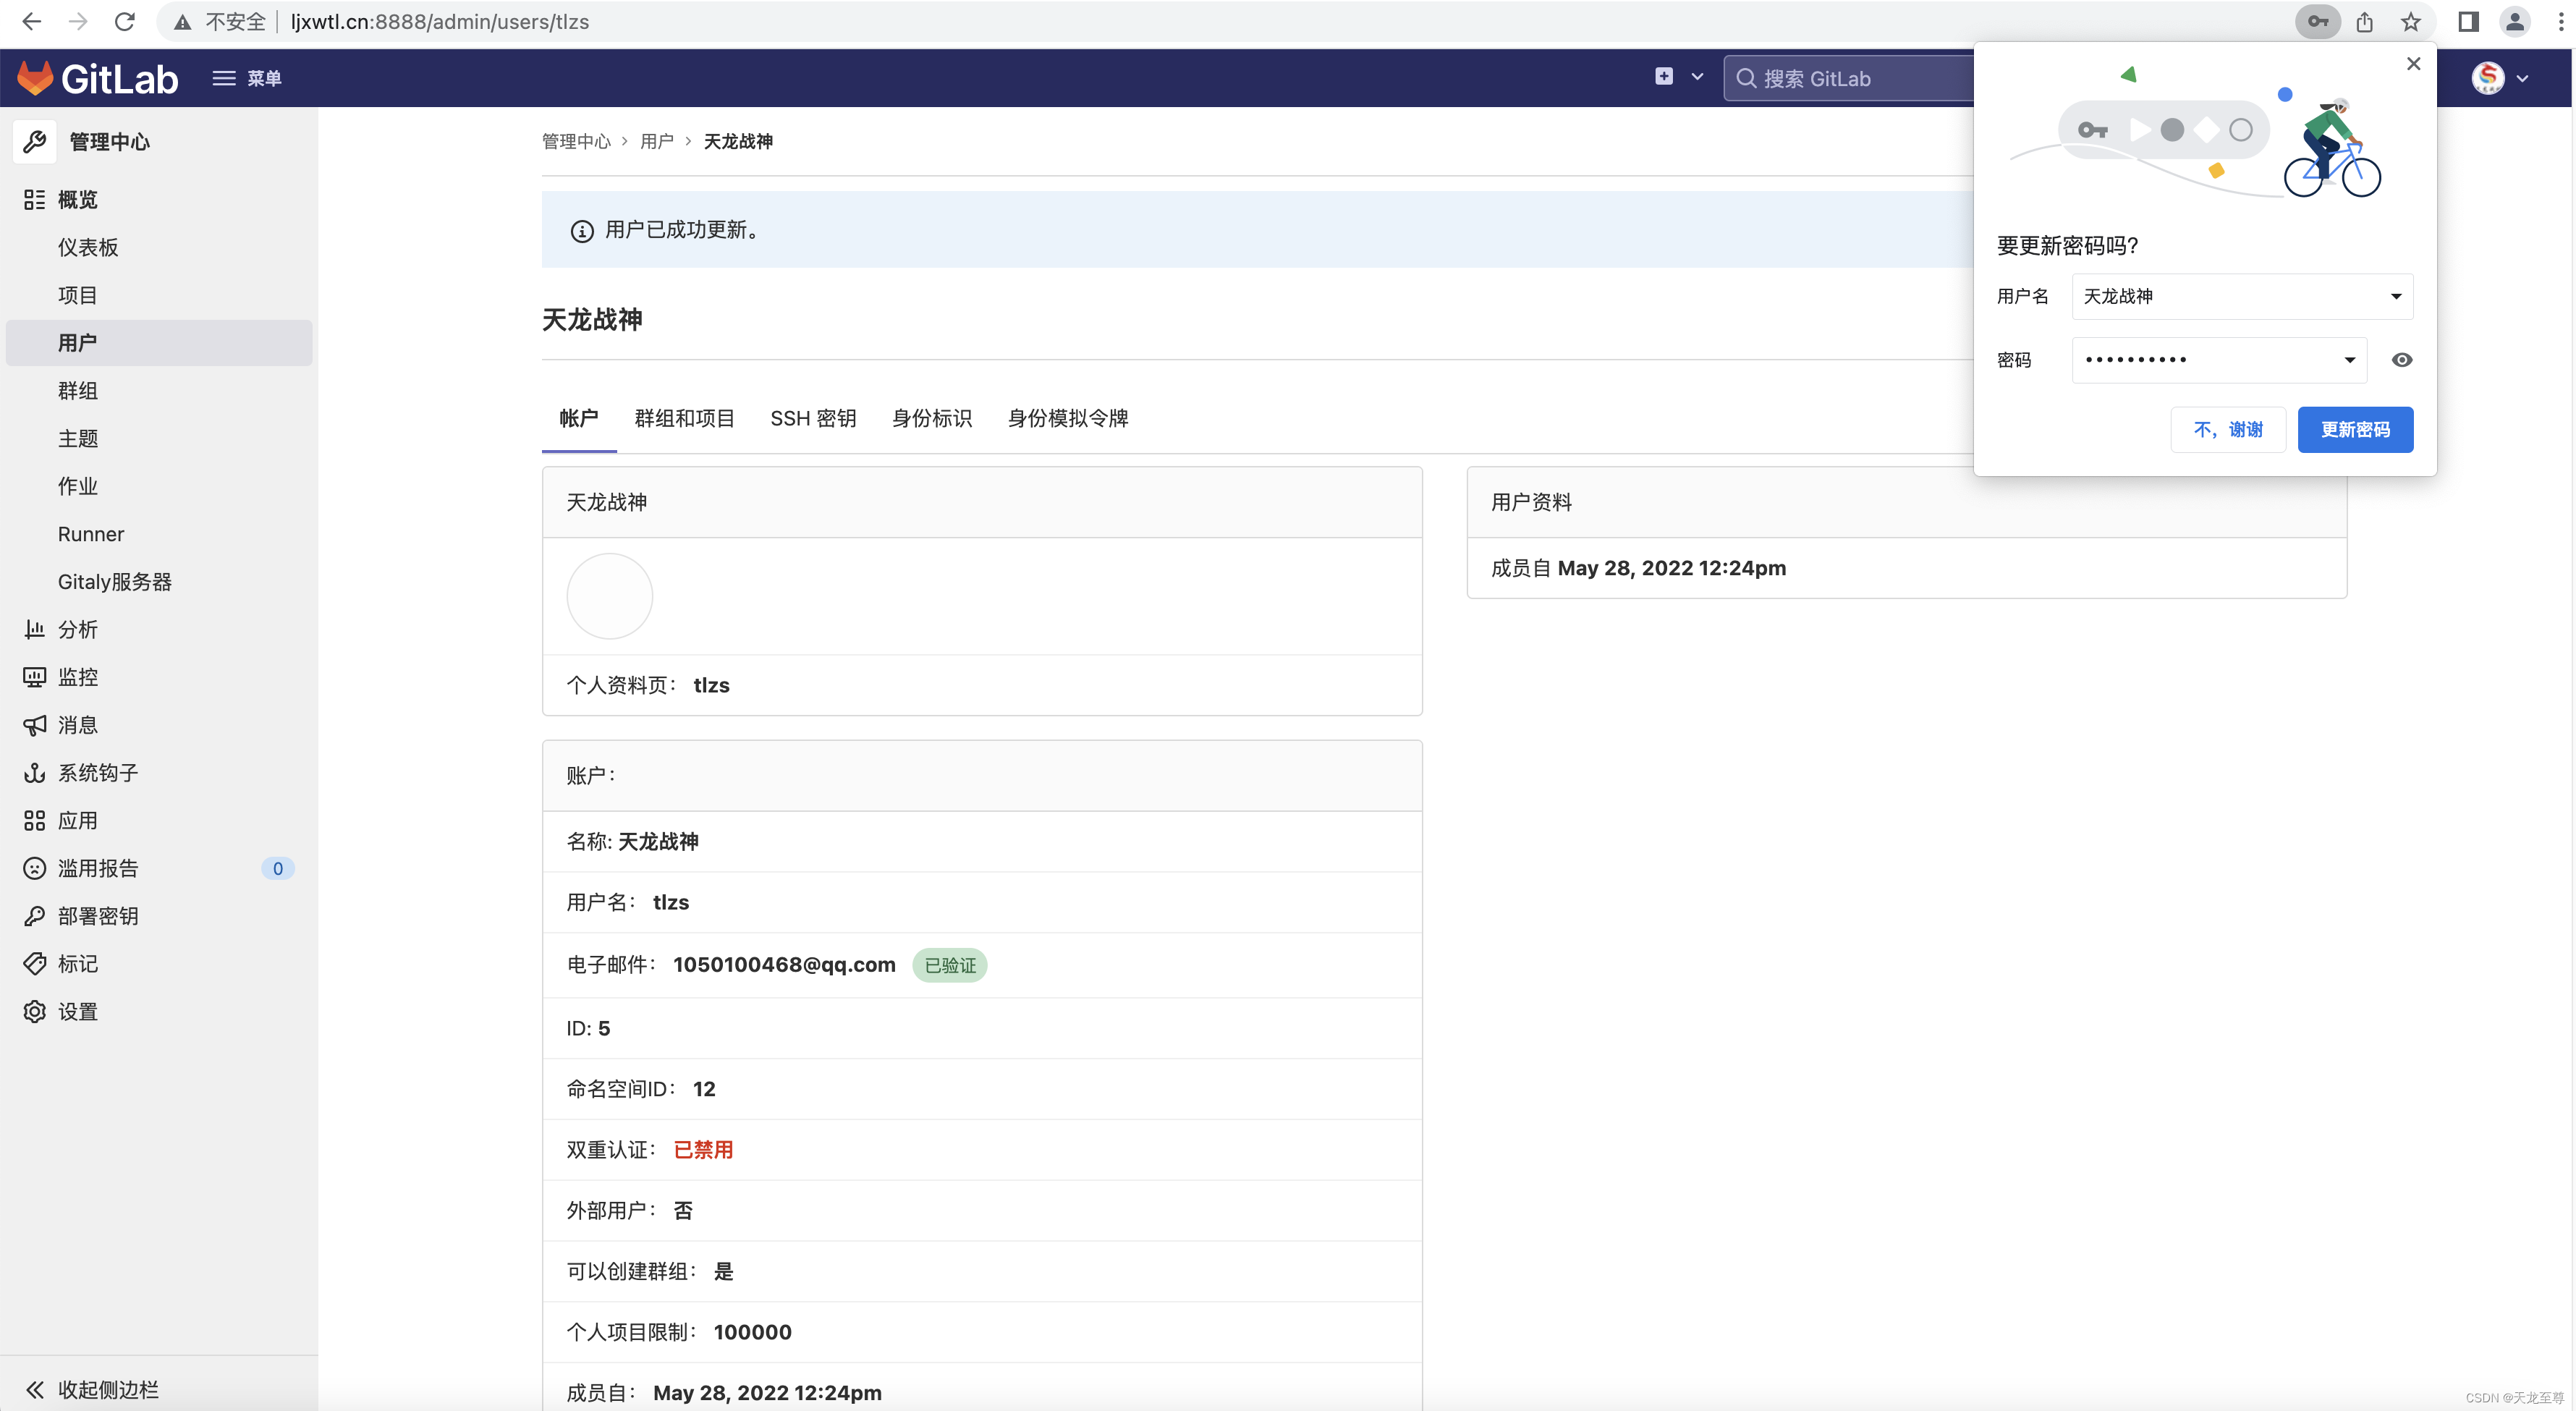Switch to the 帐户 tab
This screenshot has width=2576, height=1411.
tap(579, 418)
